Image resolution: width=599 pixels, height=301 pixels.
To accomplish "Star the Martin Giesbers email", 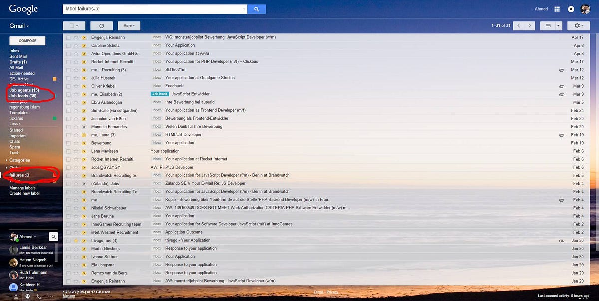I will coord(76,248).
